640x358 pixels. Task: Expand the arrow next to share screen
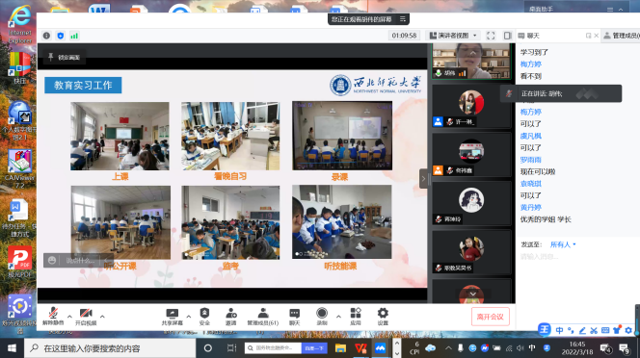click(188, 317)
